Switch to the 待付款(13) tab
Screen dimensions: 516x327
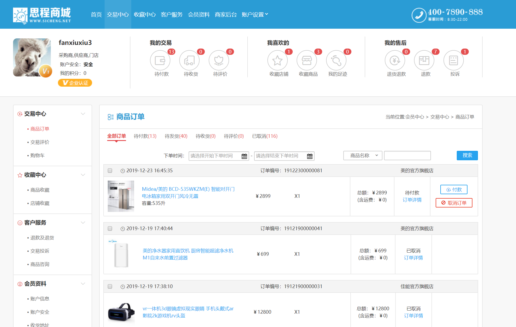click(x=145, y=136)
